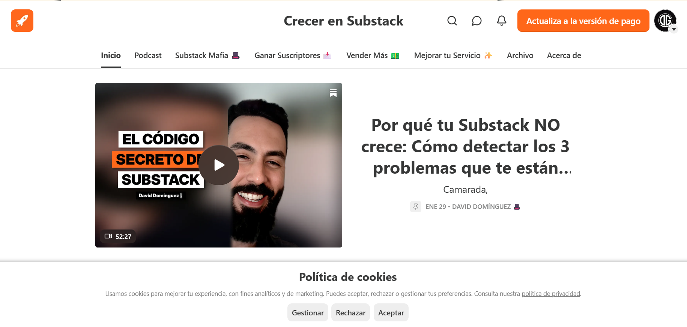Open the Por qué tu Substack NO crece article

pos(465,146)
